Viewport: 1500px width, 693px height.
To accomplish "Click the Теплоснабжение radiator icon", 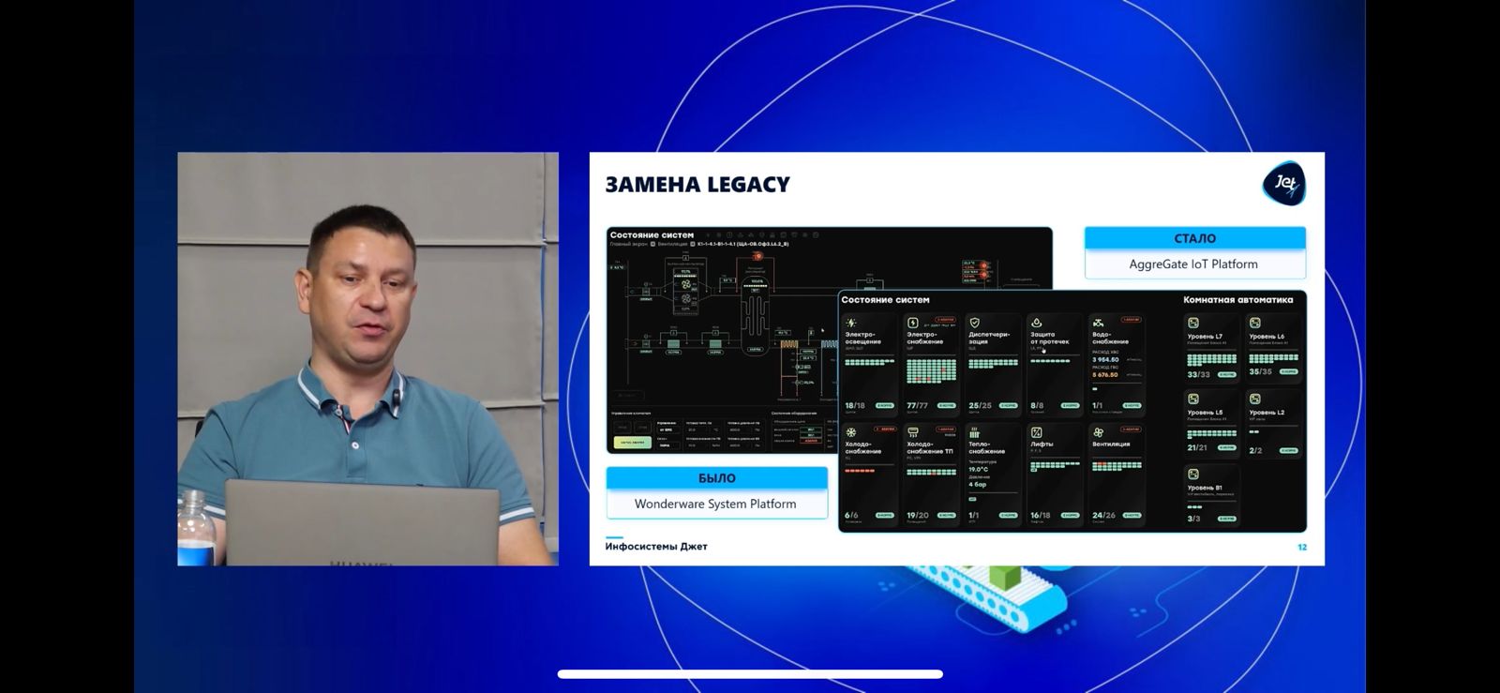I will (975, 432).
